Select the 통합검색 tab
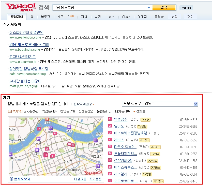 [17, 17]
